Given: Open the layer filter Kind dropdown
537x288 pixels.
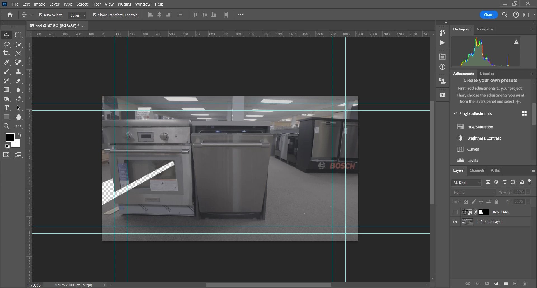Looking at the screenshot, I should 466,183.
